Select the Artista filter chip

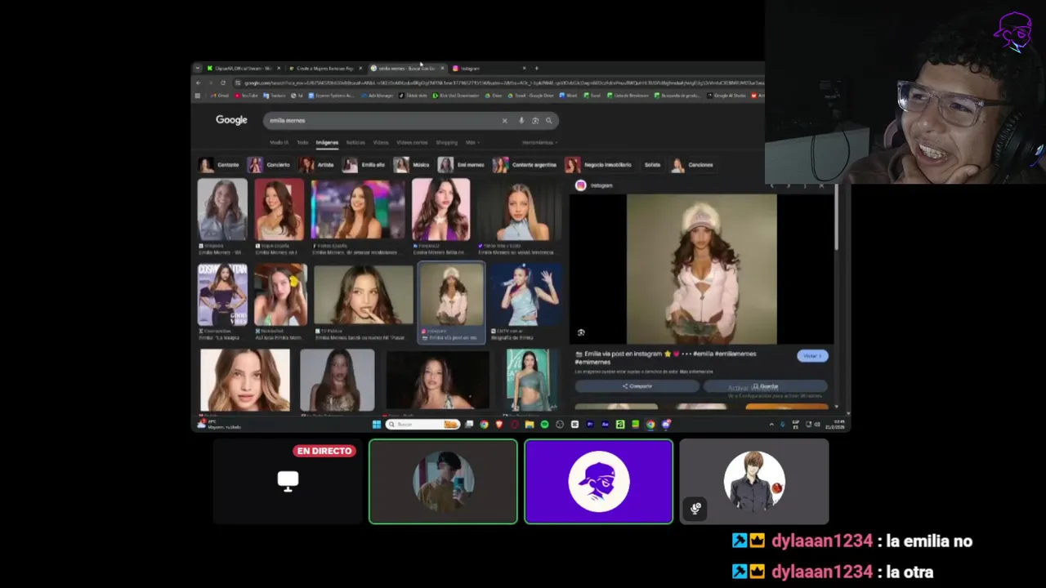coord(317,165)
